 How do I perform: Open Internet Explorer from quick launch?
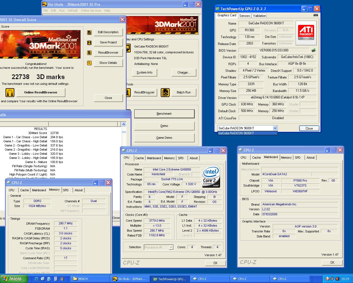point(36,279)
